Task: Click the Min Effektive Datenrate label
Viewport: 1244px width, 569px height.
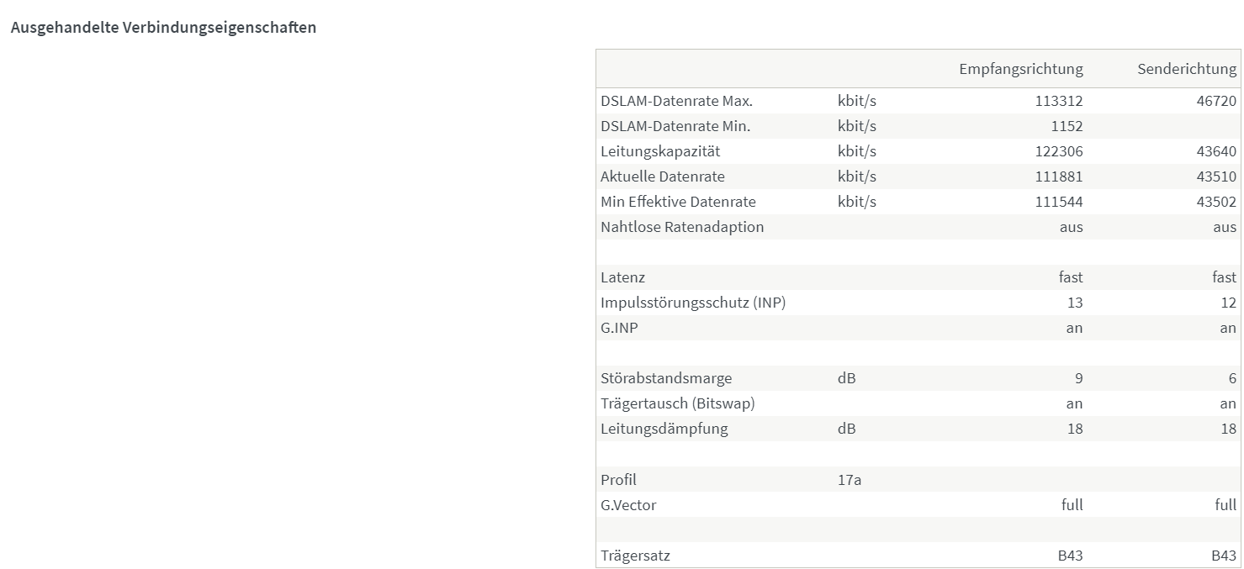Action: click(x=678, y=202)
